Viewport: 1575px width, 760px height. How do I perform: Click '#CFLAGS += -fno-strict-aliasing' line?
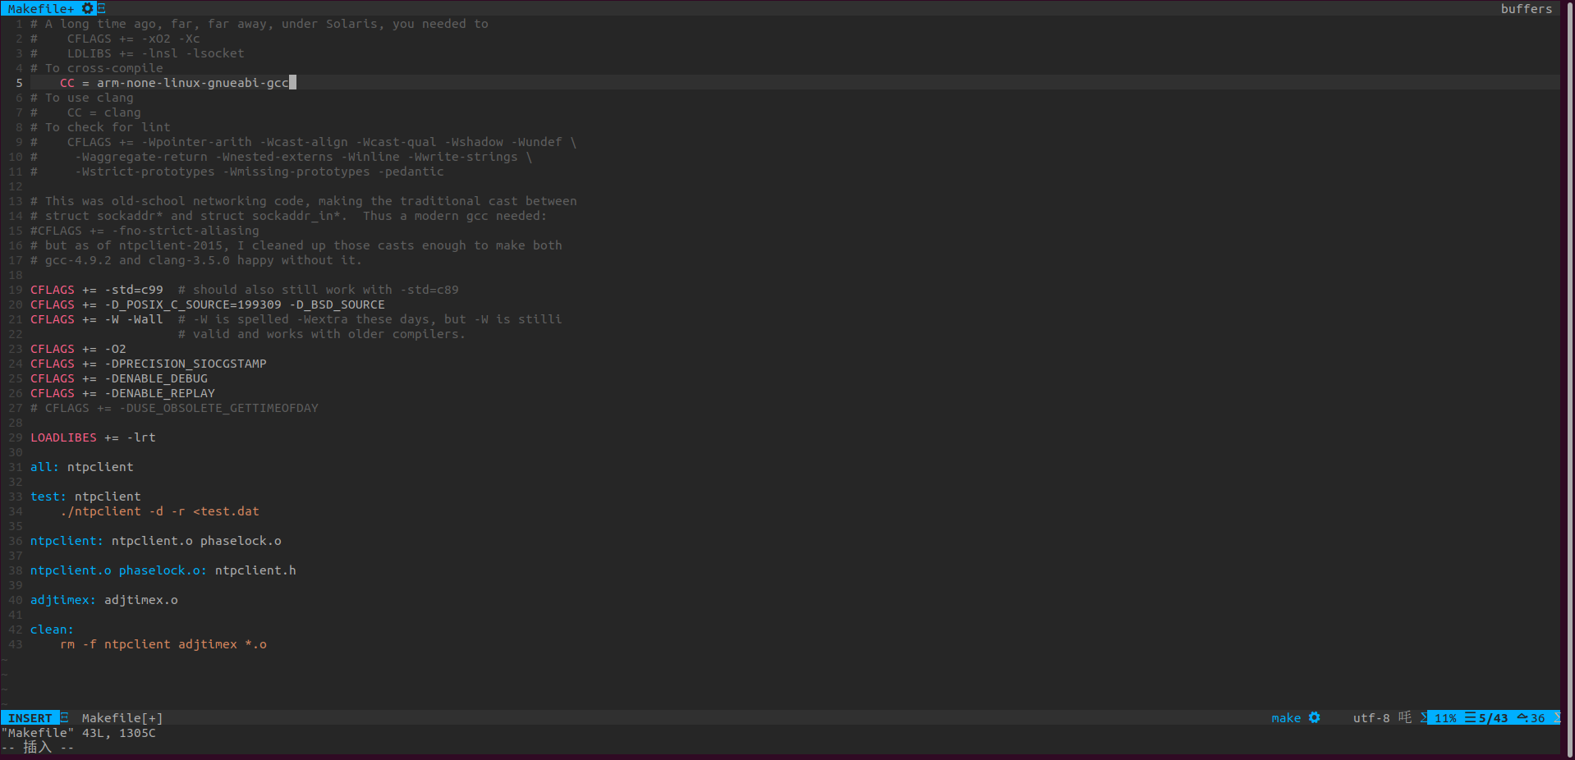click(x=145, y=230)
